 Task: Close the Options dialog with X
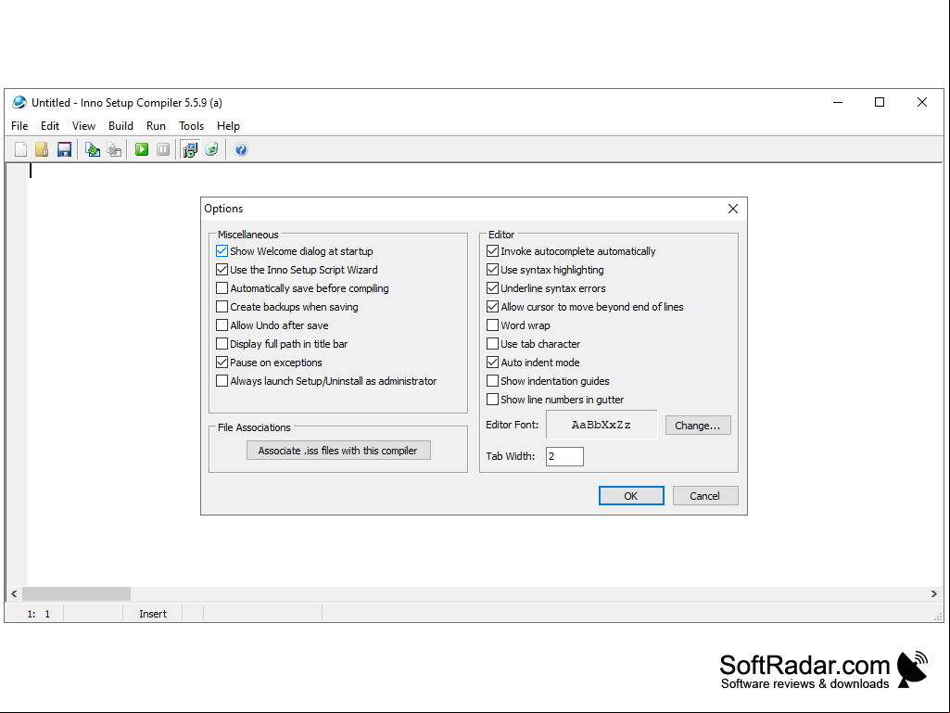pyautogui.click(x=733, y=209)
